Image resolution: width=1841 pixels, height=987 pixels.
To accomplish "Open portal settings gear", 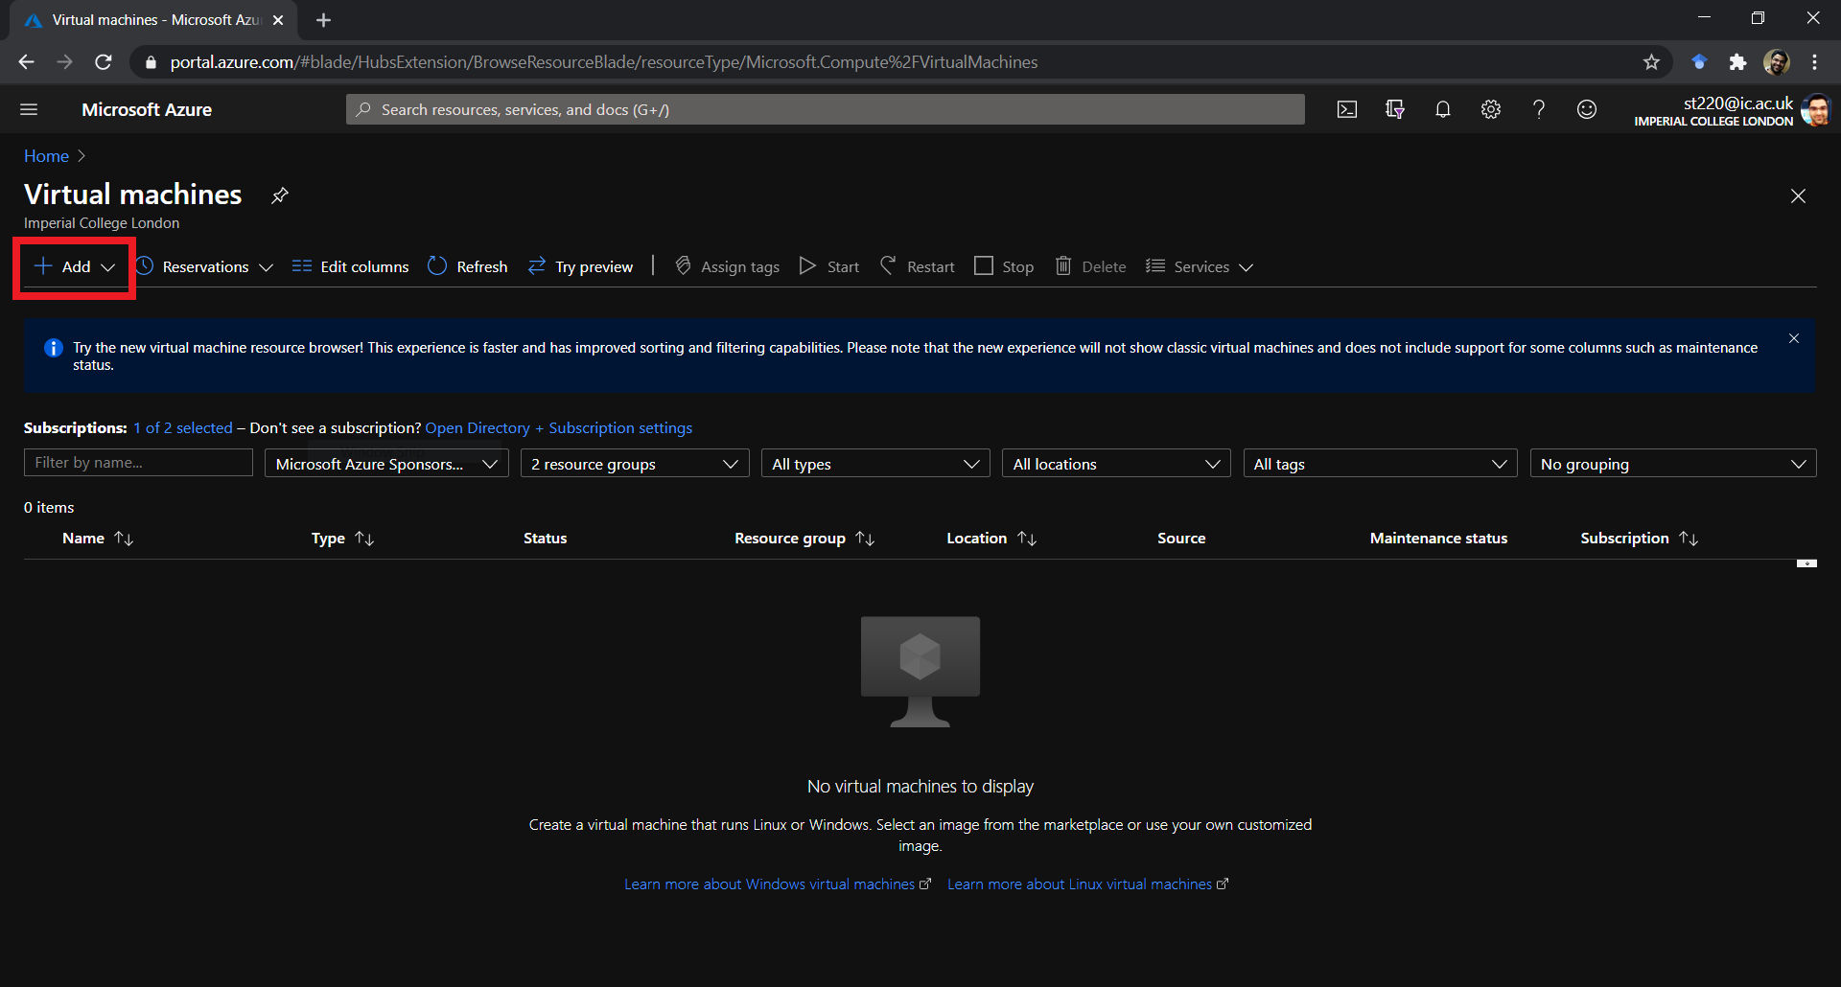I will [1491, 109].
